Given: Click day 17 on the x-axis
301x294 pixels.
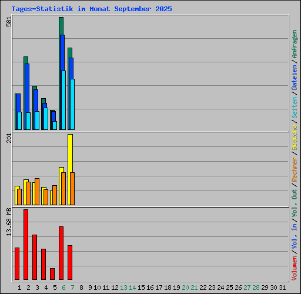Looking at the screenshot, I should (x=159, y=288).
